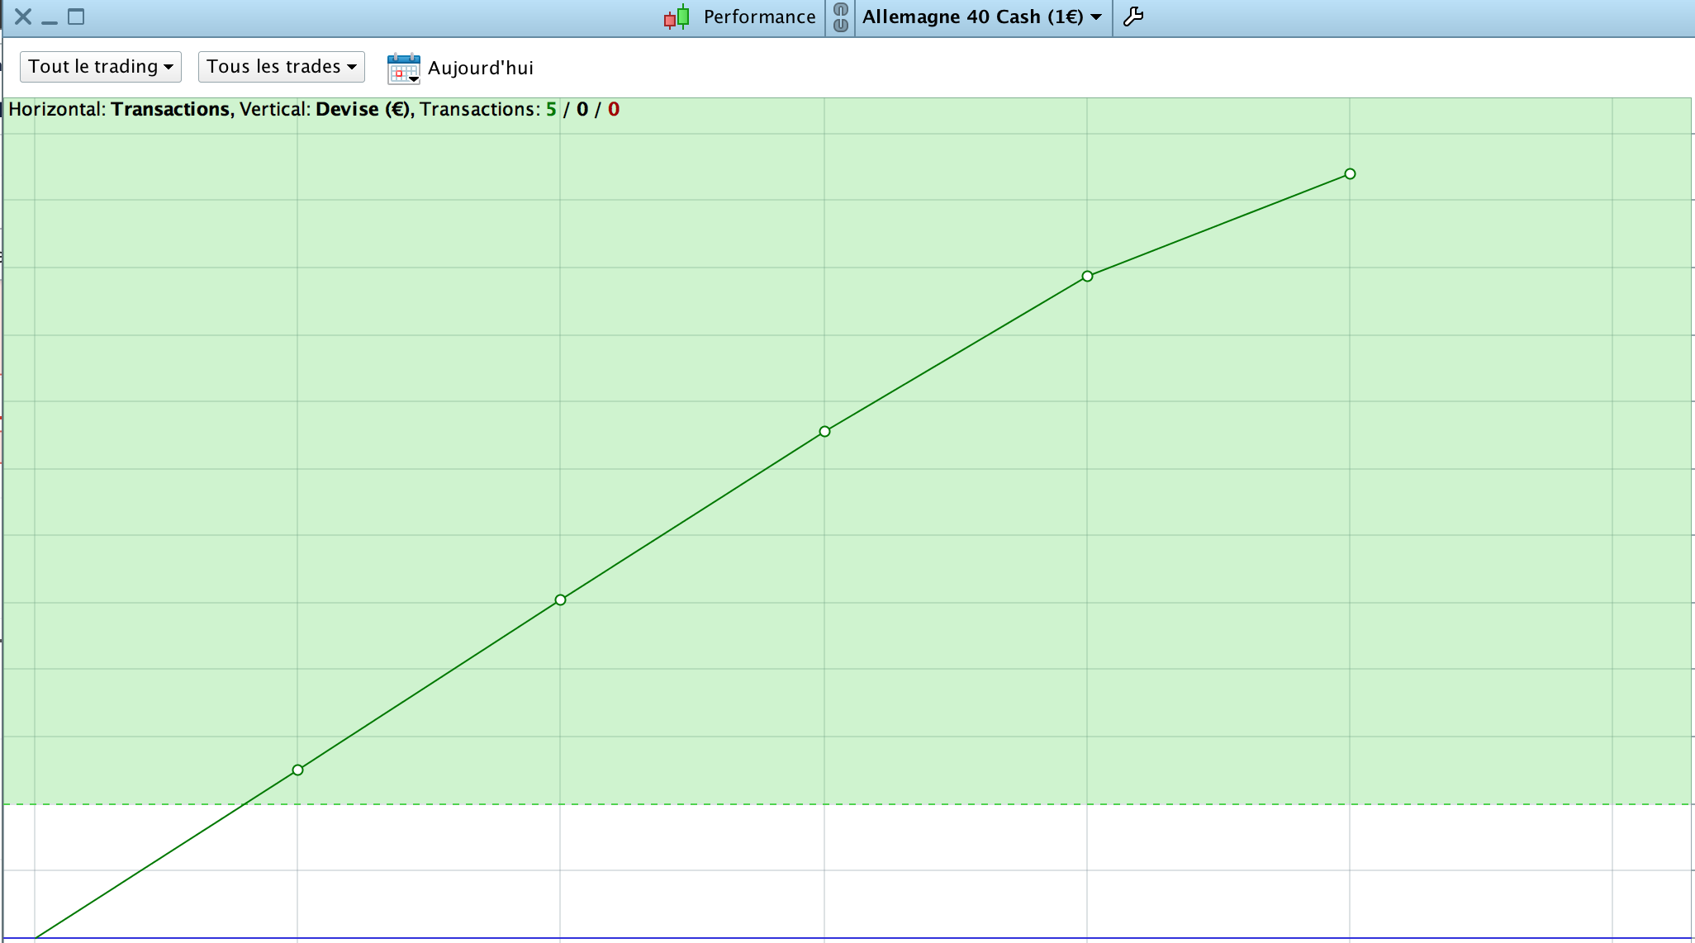1695x943 pixels.
Task: Open the wrench settings icon
Action: click(1133, 17)
